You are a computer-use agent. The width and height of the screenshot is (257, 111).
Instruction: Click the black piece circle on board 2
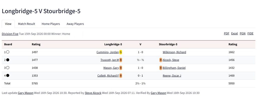[x=8, y=60]
